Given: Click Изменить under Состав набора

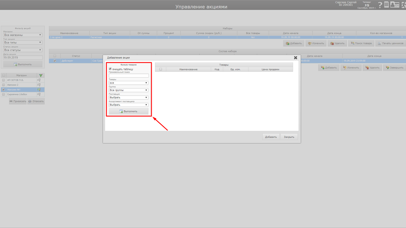Looking at the screenshot, I should (x=351, y=68).
